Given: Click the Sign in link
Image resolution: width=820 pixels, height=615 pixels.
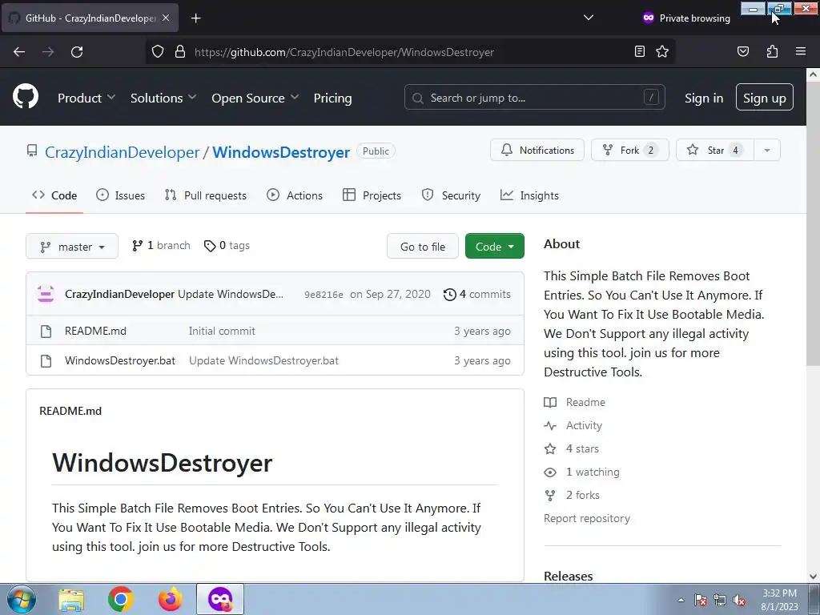Looking at the screenshot, I should (x=704, y=98).
